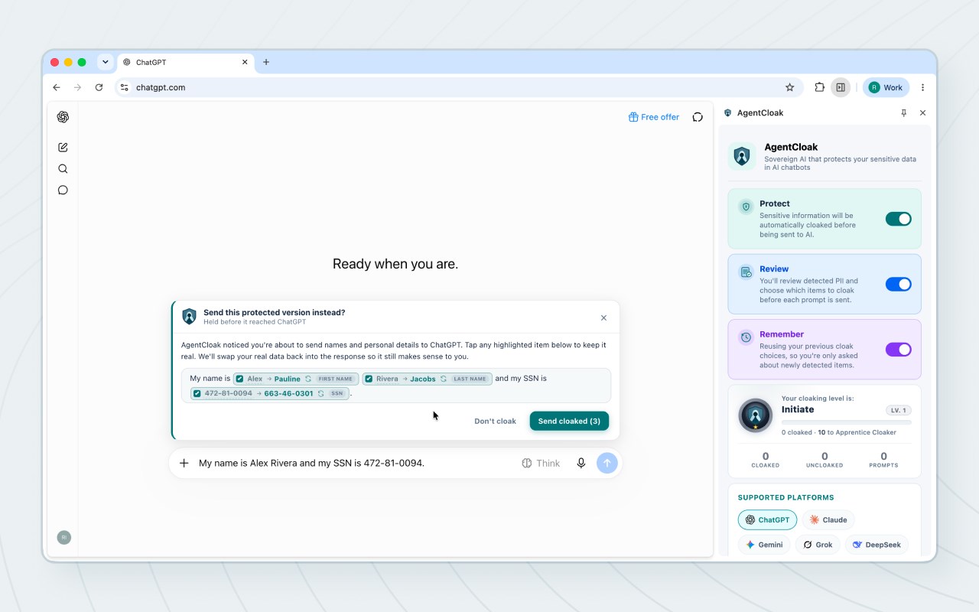
Task: Open the speech bubble icon in the ChatGPT sidebar
Action: point(63,190)
